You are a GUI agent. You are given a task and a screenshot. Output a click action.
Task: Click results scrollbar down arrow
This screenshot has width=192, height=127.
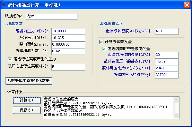coord(176,116)
